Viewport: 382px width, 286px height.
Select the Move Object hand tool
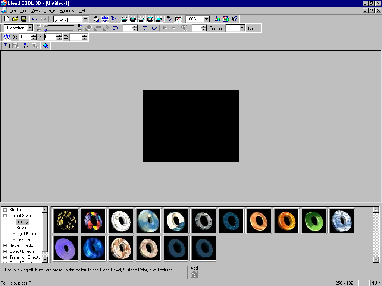[x=96, y=19]
